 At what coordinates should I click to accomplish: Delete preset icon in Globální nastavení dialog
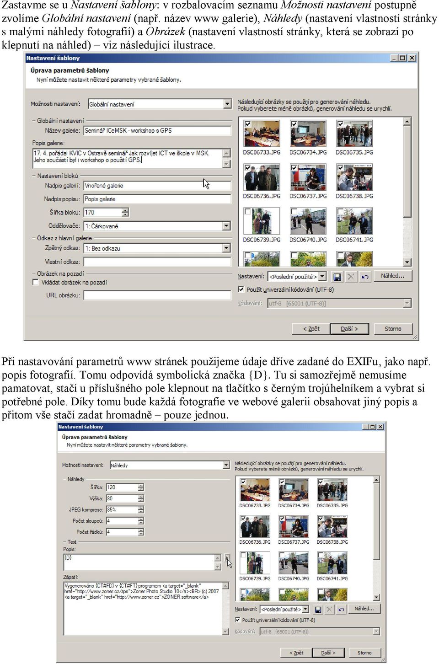point(351,277)
